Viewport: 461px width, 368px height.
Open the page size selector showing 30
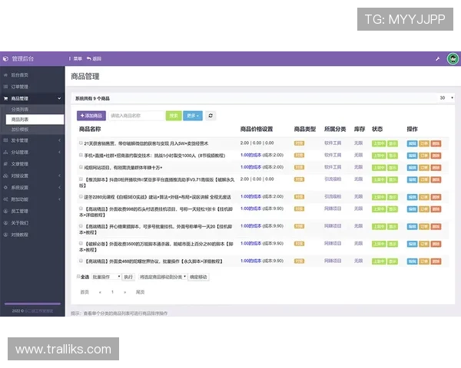[445, 98]
